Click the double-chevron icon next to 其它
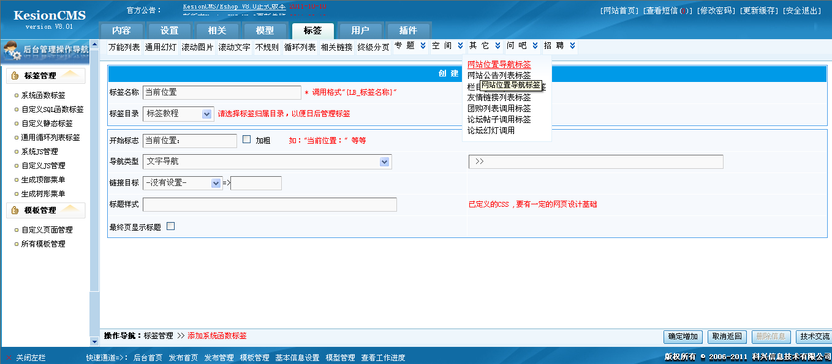 [497, 46]
